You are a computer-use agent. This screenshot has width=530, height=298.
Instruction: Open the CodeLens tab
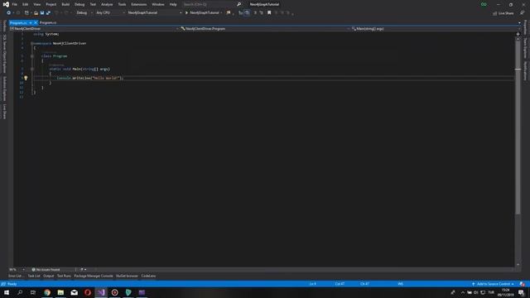[x=148, y=276]
